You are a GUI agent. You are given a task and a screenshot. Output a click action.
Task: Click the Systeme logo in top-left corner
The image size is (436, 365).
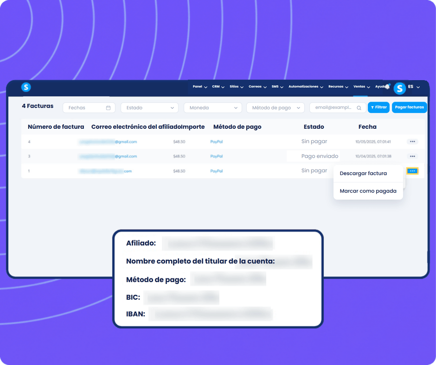[26, 87]
